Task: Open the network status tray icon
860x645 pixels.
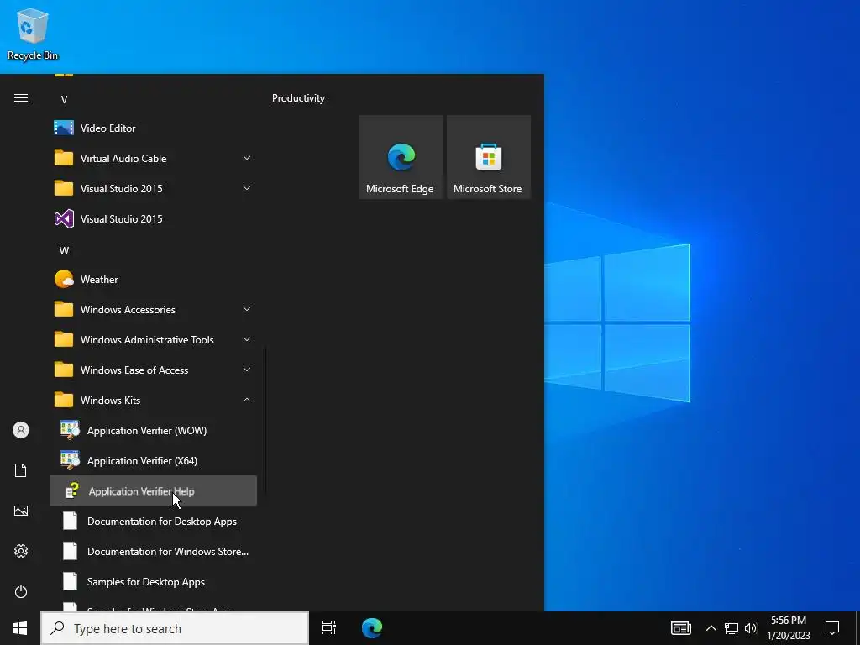Action: (732, 628)
